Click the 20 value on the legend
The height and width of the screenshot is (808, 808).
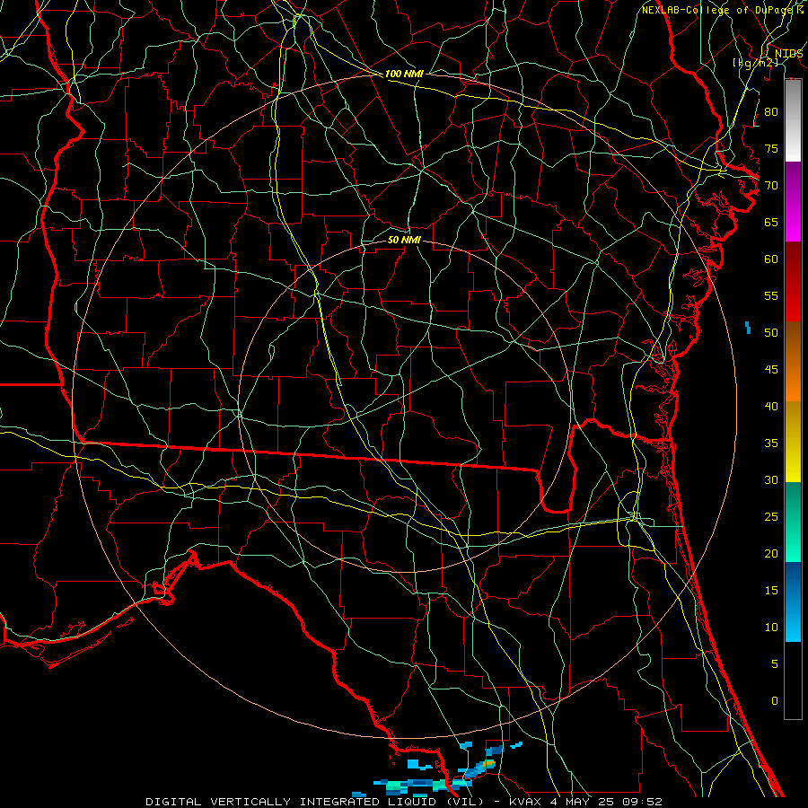pyautogui.click(x=771, y=554)
